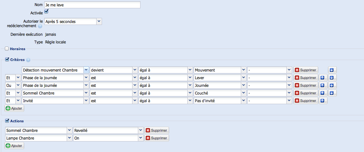Open the Reveillé action value dropdown
The image size is (364, 152).
pos(108,131)
